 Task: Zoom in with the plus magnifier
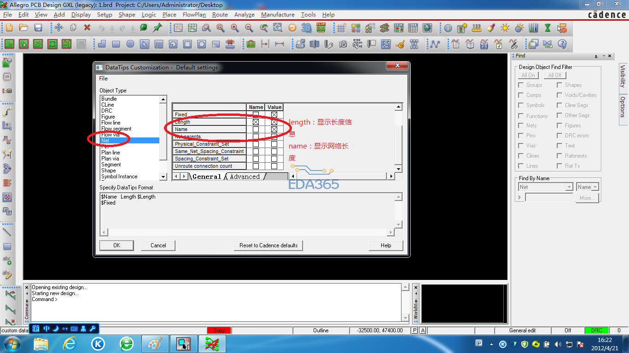click(x=235, y=28)
